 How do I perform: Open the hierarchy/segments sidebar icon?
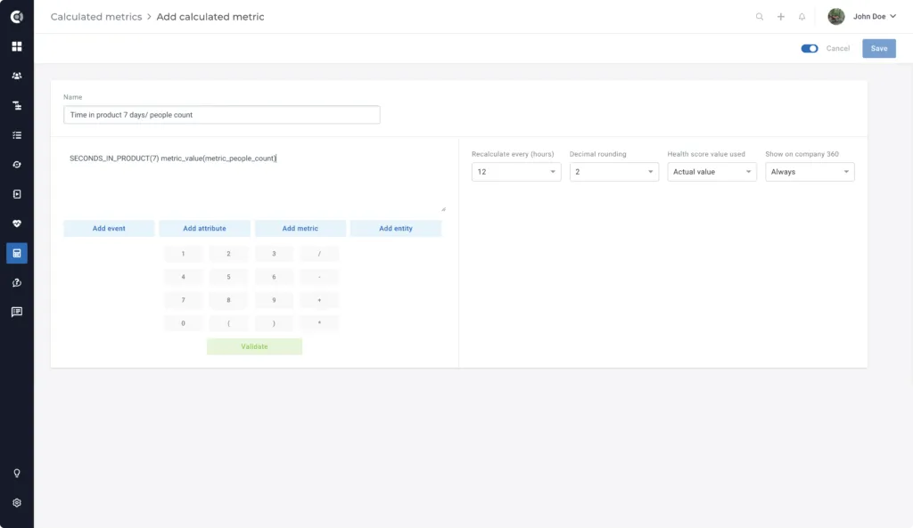click(17, 105)
